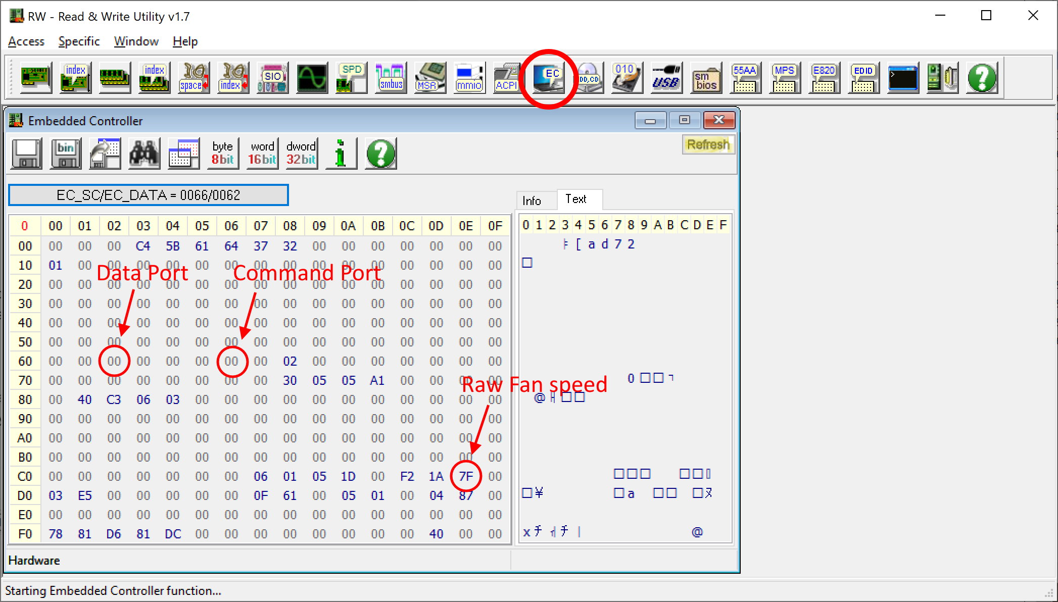The height and width of the screenshot is (602, 1058).
Task: Open the IO Index tool icon
Action: 233,78
